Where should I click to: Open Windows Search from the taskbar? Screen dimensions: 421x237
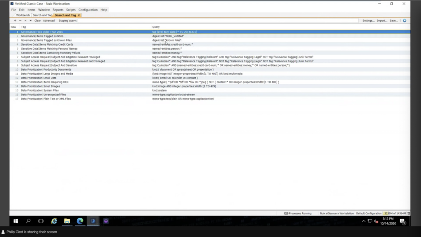click(28, 221)
